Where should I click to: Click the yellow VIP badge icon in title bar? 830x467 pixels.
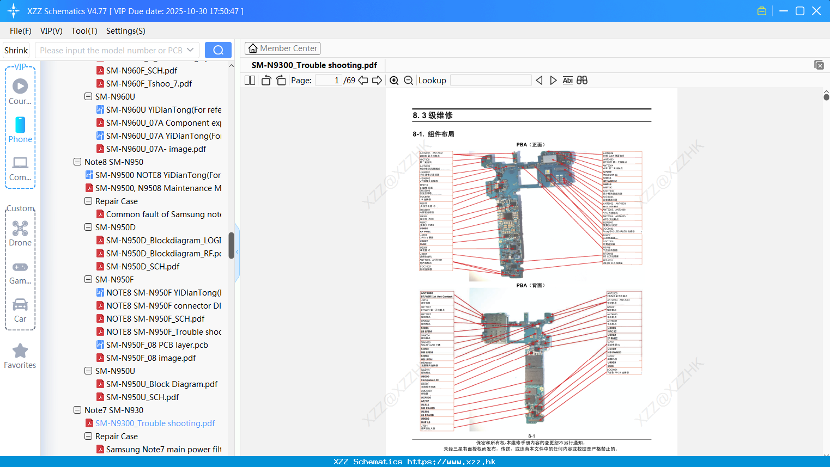coord(762,11)
